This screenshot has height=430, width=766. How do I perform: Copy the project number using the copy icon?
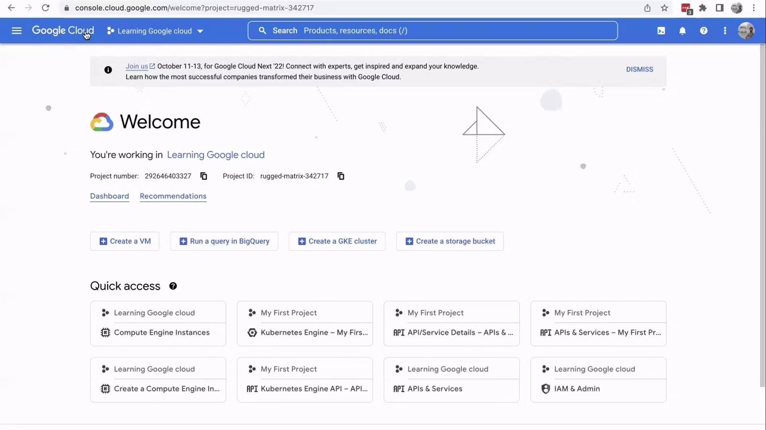[x=203, y=176]
